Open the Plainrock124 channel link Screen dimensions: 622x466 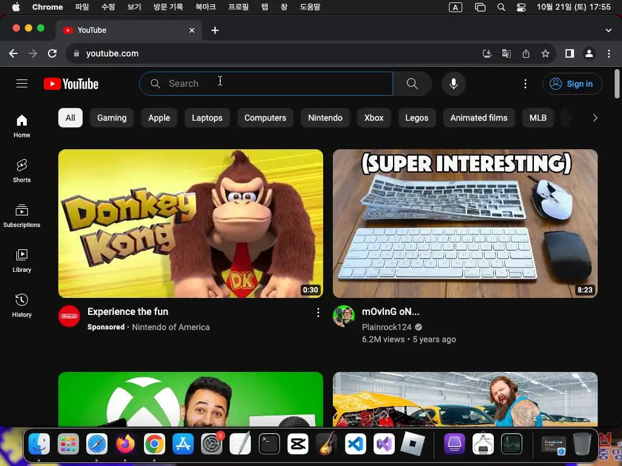[x=387, y=327]
